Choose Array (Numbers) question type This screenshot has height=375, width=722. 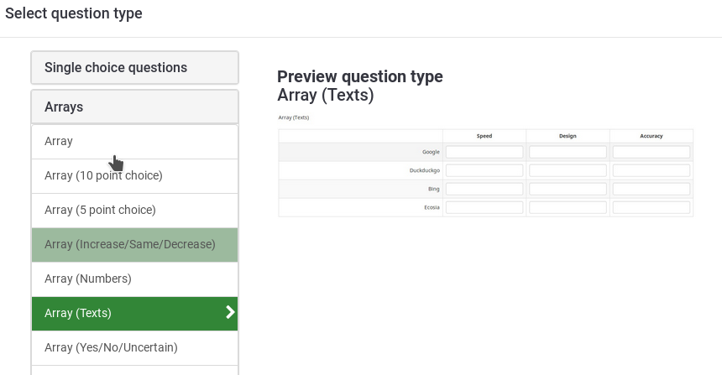(x=134, y=279)
